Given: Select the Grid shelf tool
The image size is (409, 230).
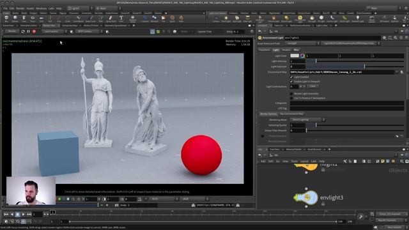Looking at the screenshot, I should (x=41, y=19).
